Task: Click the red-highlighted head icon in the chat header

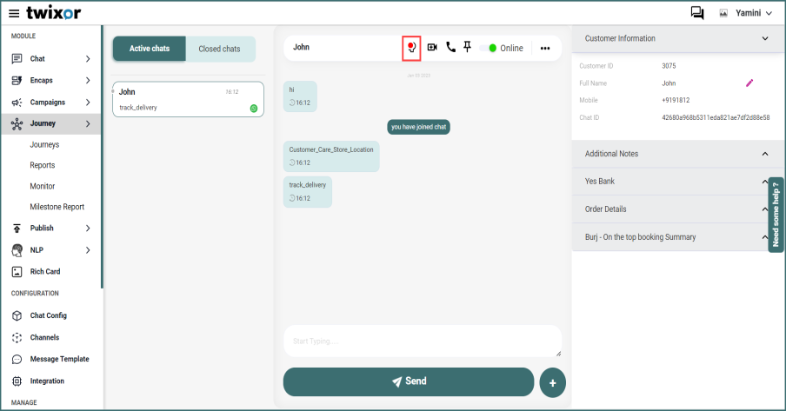Action: pyautogui.click(x=411, y=49)
